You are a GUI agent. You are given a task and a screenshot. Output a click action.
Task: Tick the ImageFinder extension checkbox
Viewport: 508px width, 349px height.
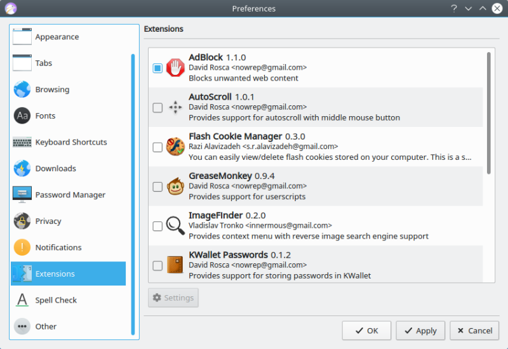pyautogui.click(x=157, y=226)
